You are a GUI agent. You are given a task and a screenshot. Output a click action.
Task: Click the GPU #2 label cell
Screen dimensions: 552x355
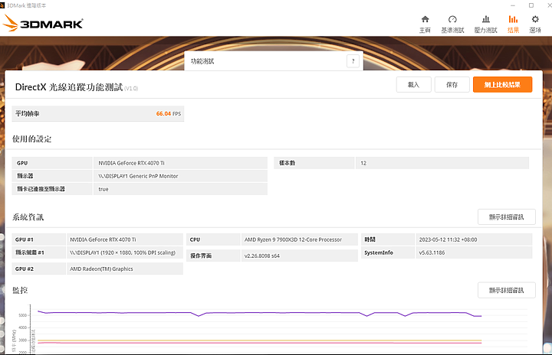pyautogui.click(x=39, y=269)
